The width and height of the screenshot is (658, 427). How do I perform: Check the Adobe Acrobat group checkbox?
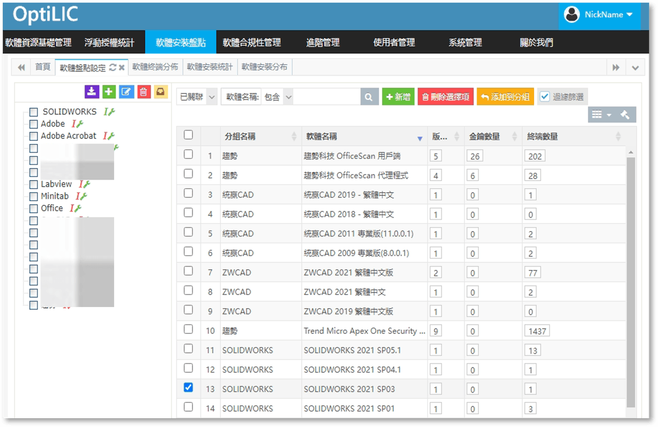point(34,136)
